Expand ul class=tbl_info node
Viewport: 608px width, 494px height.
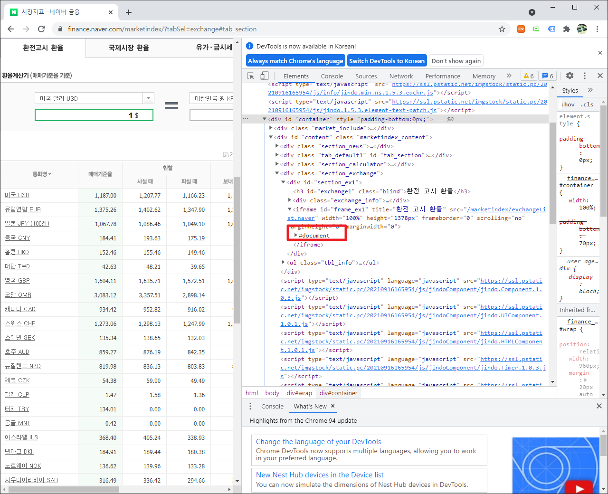click(x=283, y=263)
